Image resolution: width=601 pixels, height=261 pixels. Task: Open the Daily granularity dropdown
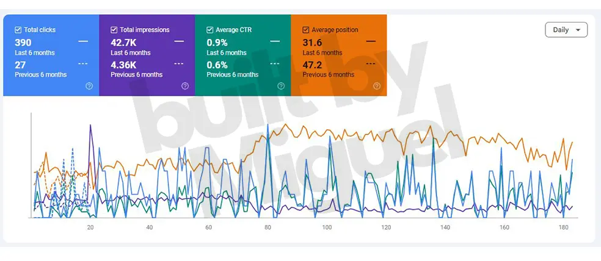(x=566, y=30)
